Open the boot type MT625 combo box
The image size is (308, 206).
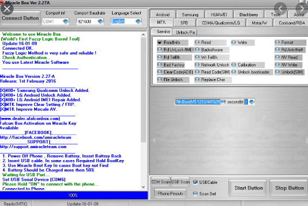[x=252, y=102]
